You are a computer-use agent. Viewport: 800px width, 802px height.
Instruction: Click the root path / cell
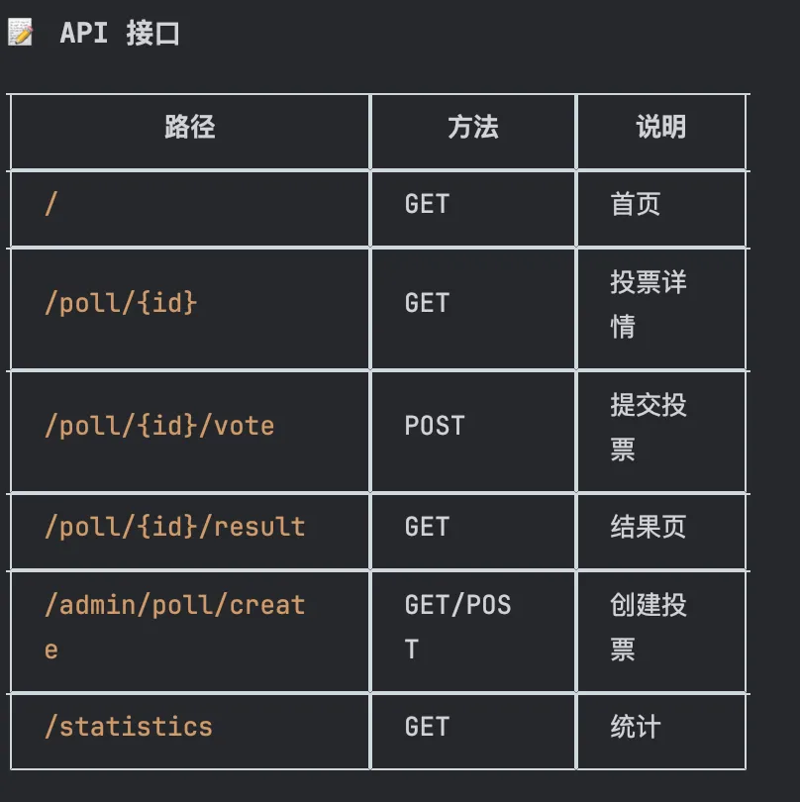51,204
